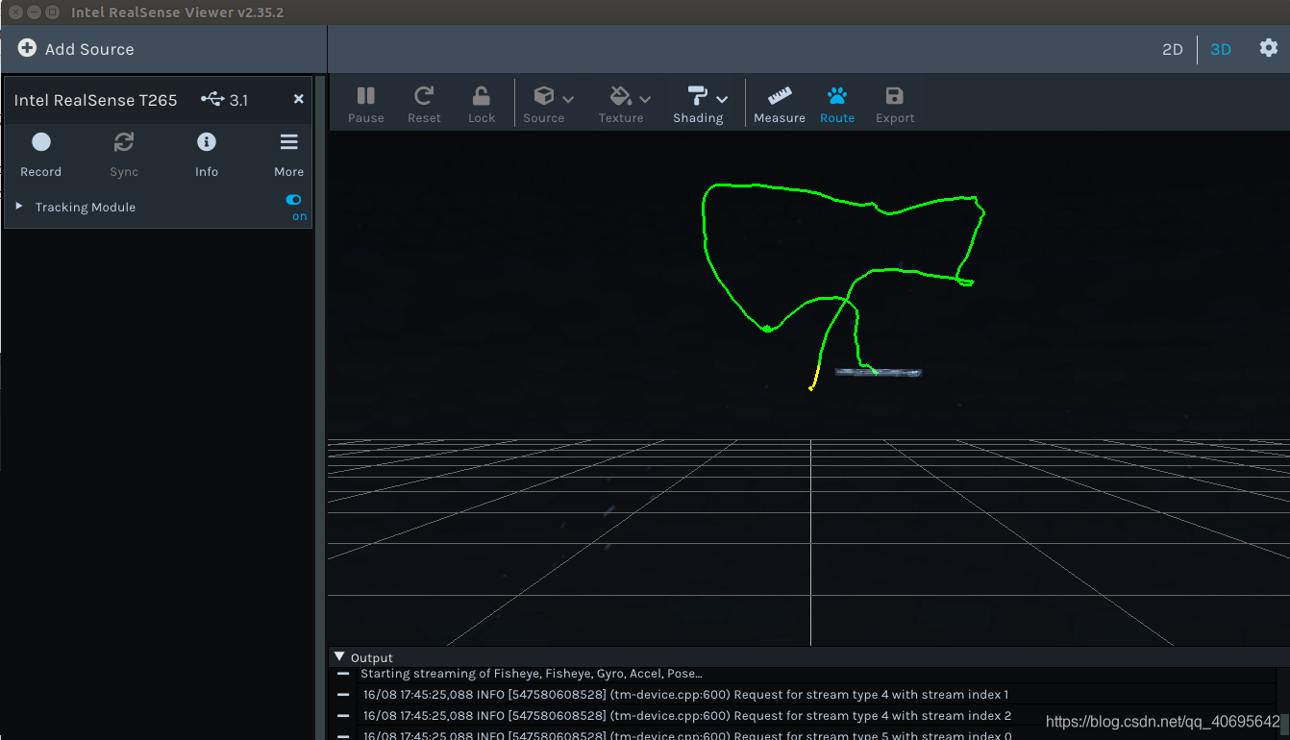Click the Intel RealSense Viewer v2.35.2 title
The height and width of the screenshot is (740, 1290).
coord(177,12)
